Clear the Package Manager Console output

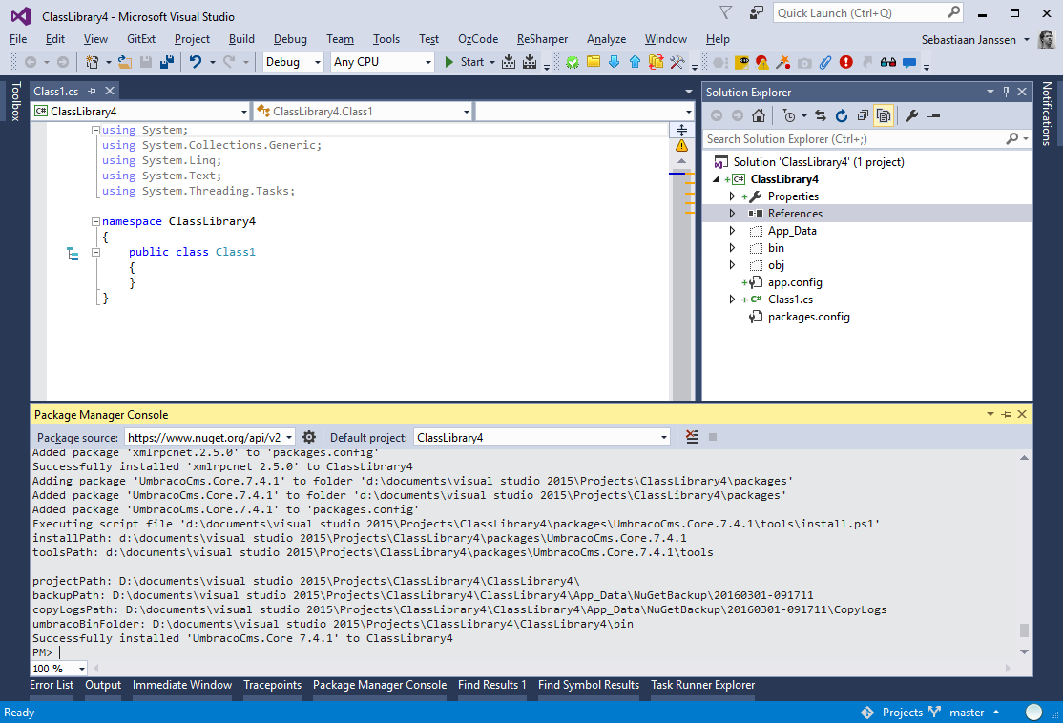click(x=692, y=437)
